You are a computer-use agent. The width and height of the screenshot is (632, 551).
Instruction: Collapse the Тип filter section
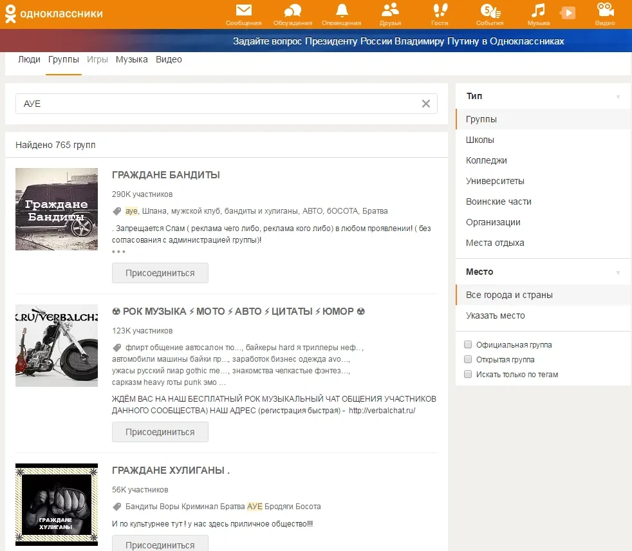pos(618,97)
